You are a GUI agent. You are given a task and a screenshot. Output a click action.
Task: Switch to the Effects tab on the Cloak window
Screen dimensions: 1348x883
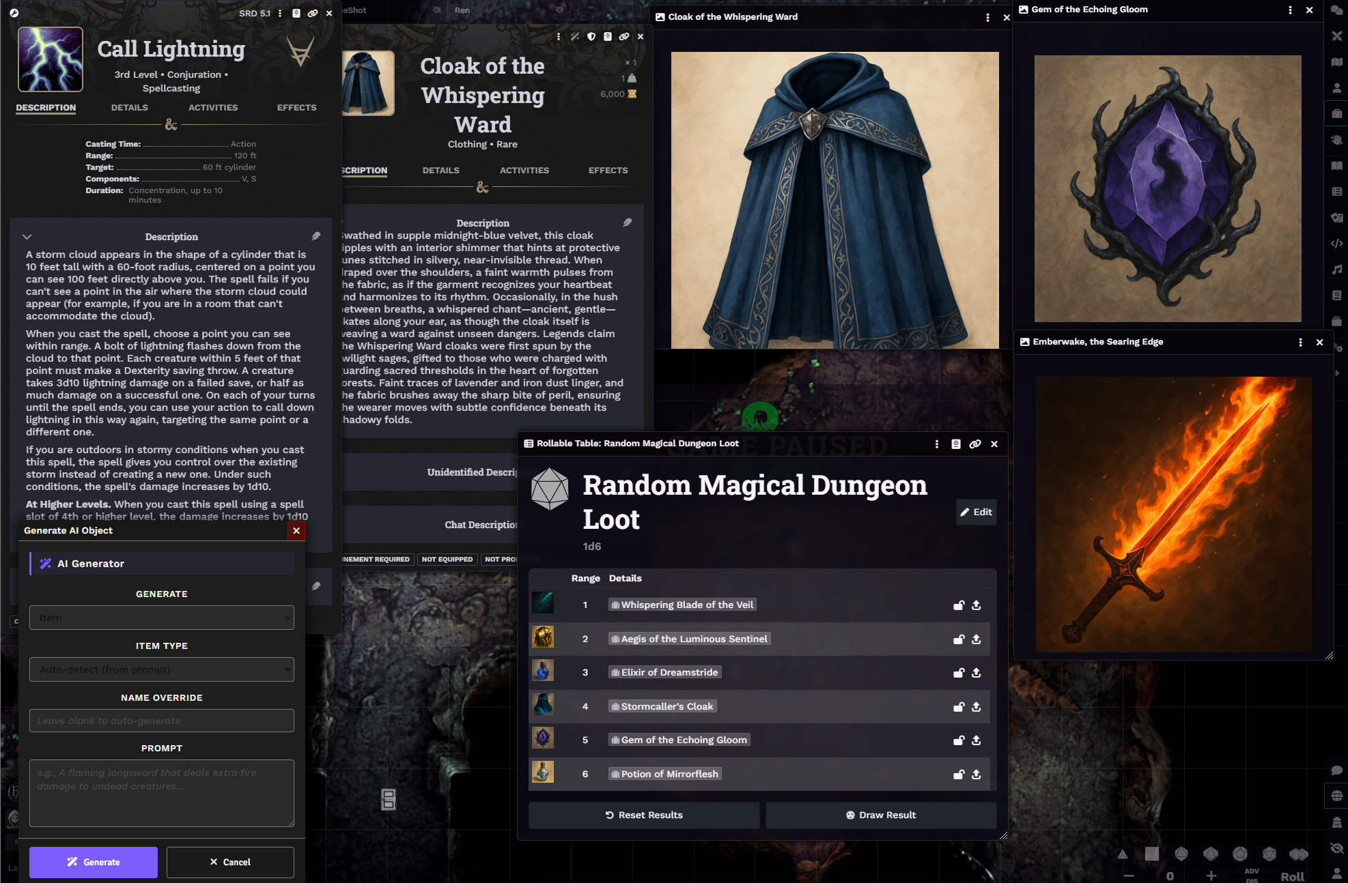(x=607, y=170)
